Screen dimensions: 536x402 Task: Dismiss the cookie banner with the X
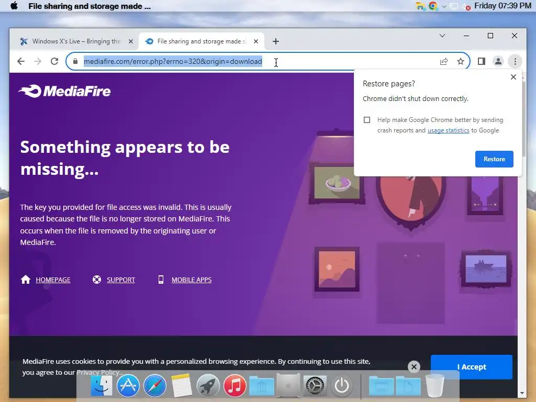(x=414, y=367)
